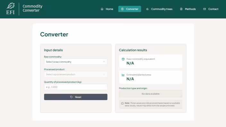The height and width of the screenshot is (127, 226).
Task: Open the raw commodity dropdown
Action: (76, 62)
